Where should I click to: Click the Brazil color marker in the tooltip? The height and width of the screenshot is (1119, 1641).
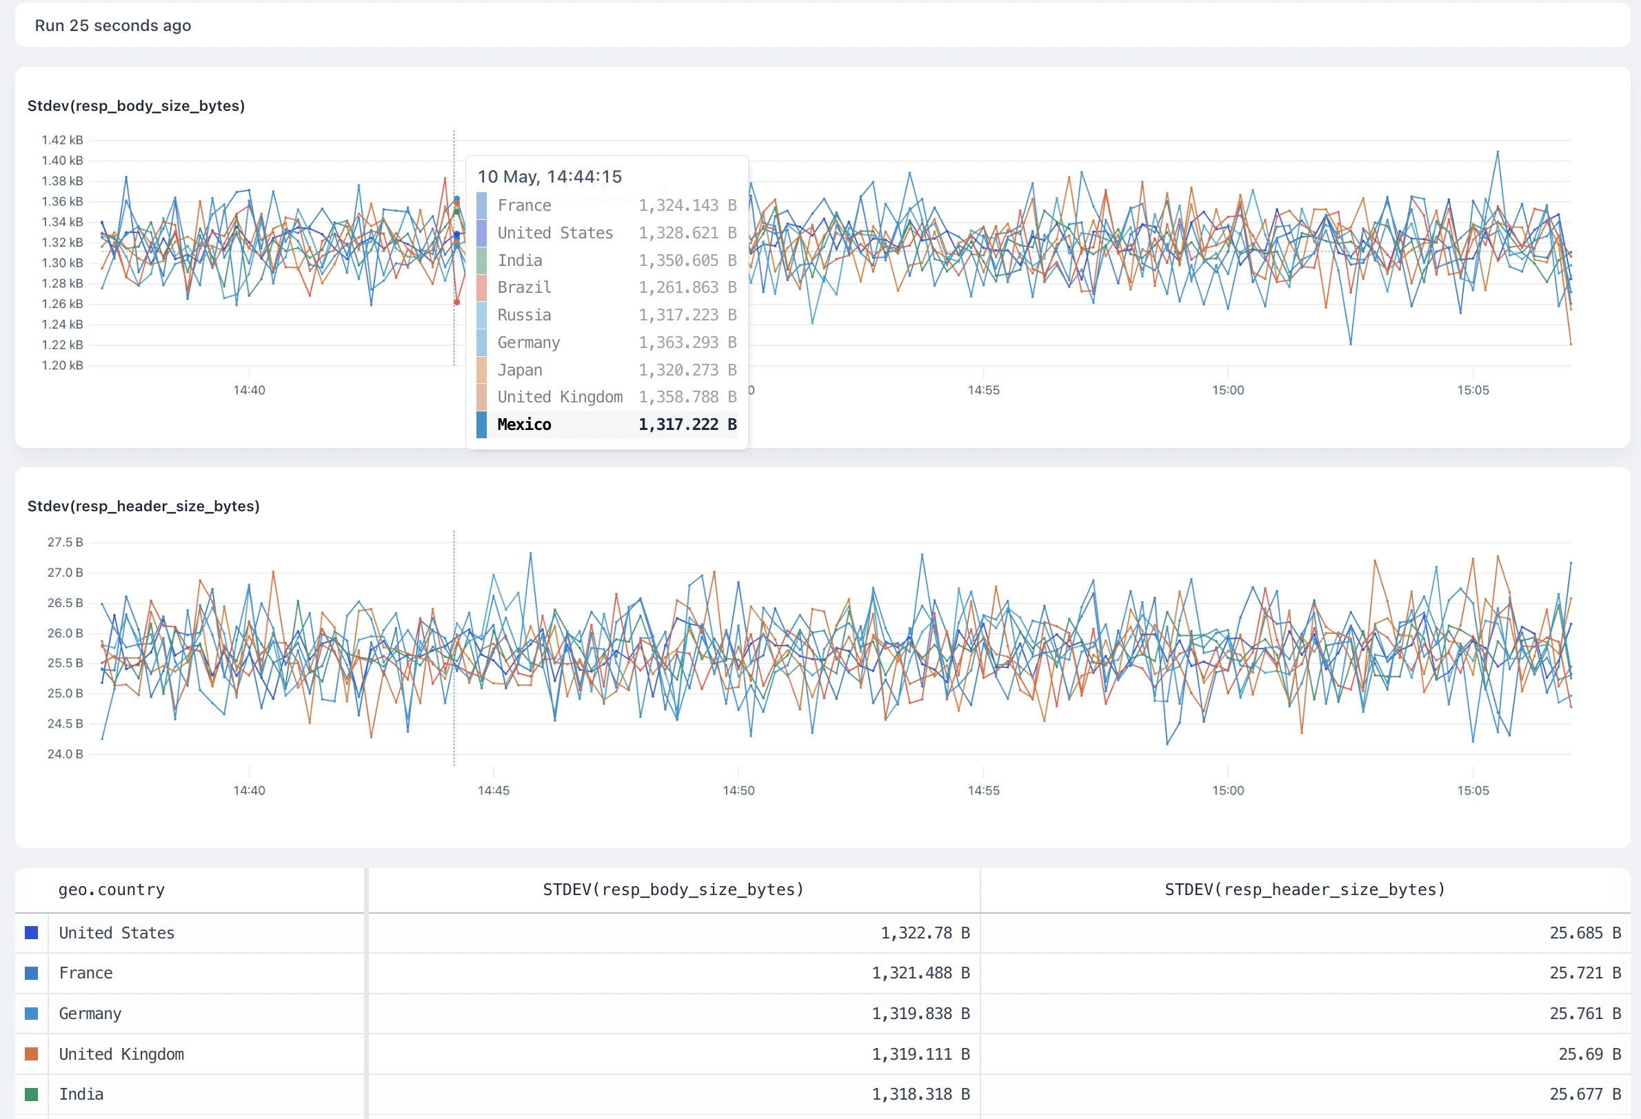[x=482, y=287]
